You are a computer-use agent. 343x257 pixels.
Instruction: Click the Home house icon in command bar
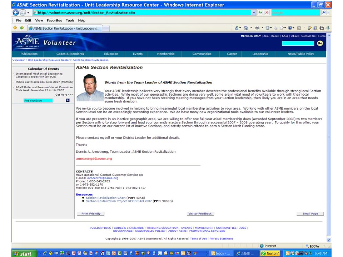tap(246, 28)
